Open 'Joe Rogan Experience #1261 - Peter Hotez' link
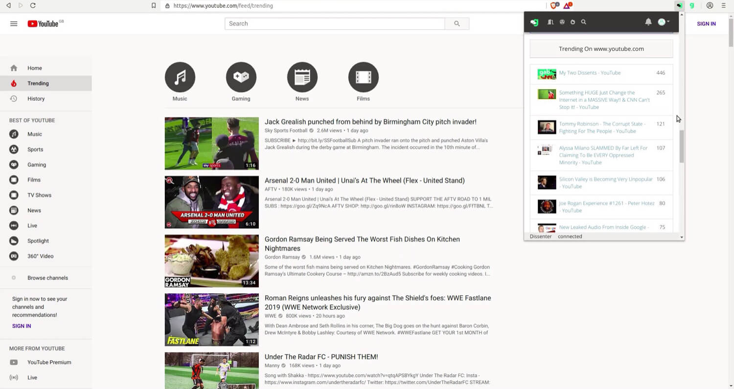Viewport: 734px width, 389px height. (607, 207)
